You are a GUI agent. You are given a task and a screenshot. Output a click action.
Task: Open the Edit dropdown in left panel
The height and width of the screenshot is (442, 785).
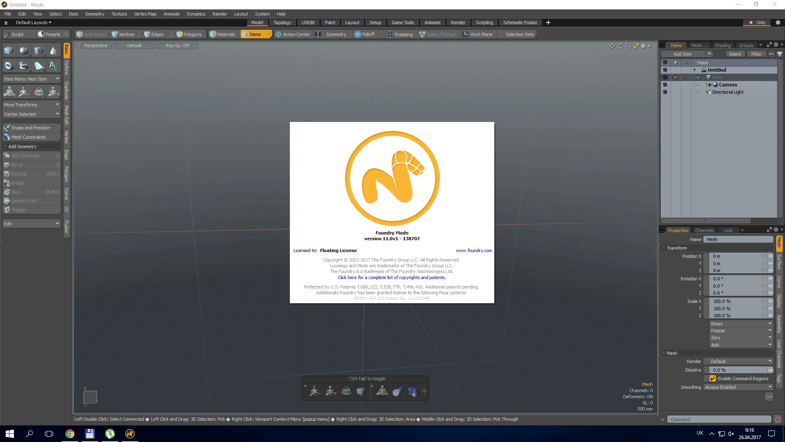(31, 224)
